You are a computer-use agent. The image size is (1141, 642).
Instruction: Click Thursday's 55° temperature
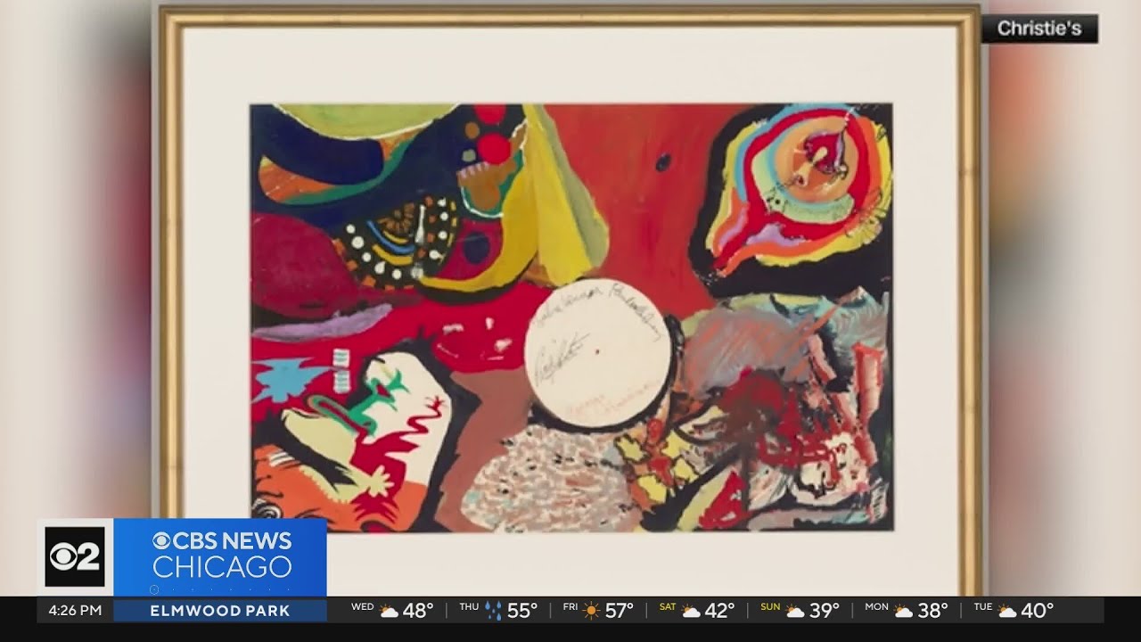pyautogui.click(x=522, y=611)
